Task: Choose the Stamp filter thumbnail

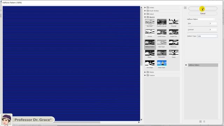Action: click(x=174, y=53)
